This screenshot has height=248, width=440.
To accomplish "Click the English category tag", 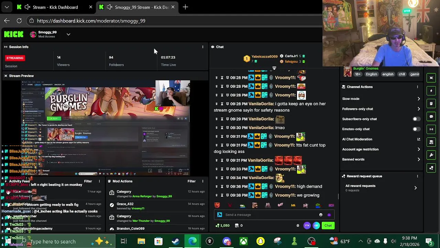I will [371, 74].
